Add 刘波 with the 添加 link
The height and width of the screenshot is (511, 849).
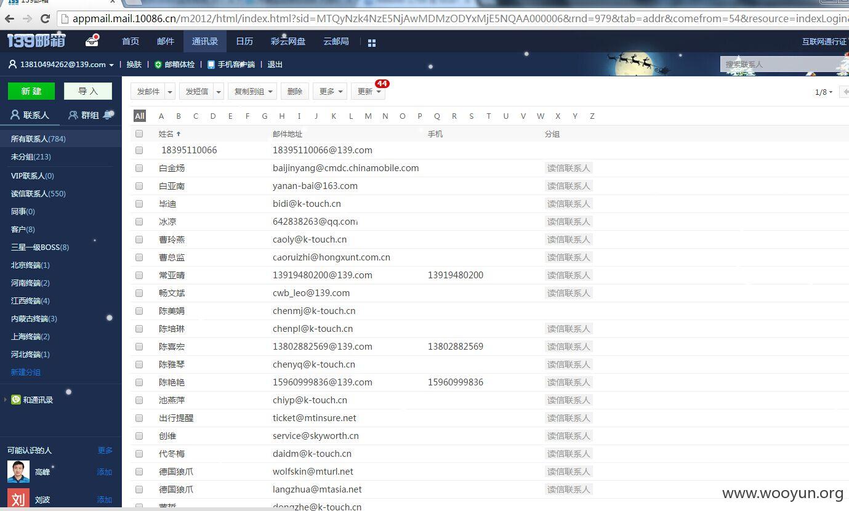point(105,500)
